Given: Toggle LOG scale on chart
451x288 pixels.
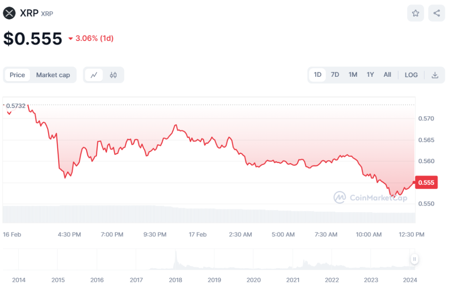Looking at the screenshot, I should click(411, 75).
